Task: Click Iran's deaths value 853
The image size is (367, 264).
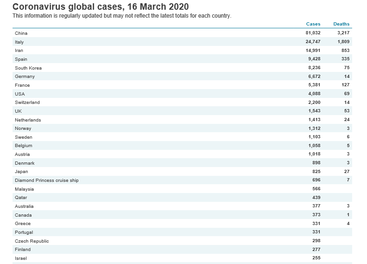Action: 346,50
